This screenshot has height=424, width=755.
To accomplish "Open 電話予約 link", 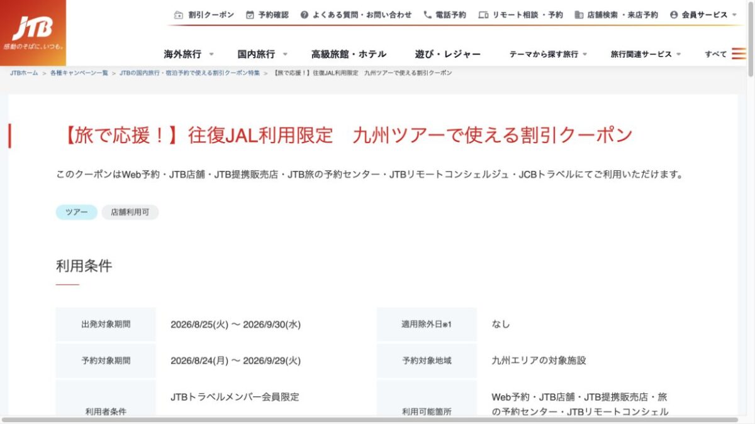I will click(x=450, y=14).
